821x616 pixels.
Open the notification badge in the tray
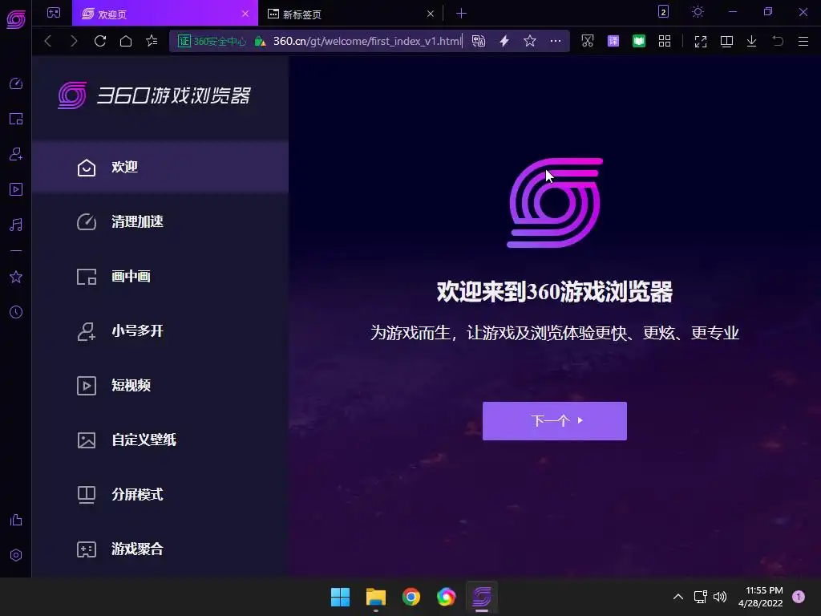[x=799, y=597]
